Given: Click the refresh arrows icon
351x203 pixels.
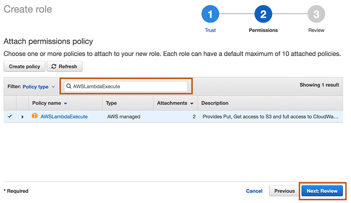Looking at the screenshot, I should (x=54, y=67).
